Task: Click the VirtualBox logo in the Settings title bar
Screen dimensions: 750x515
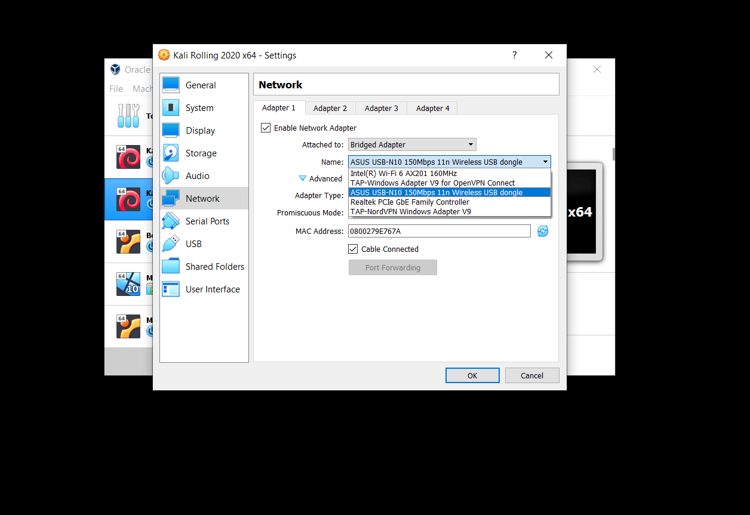Action: coord(164,55)
